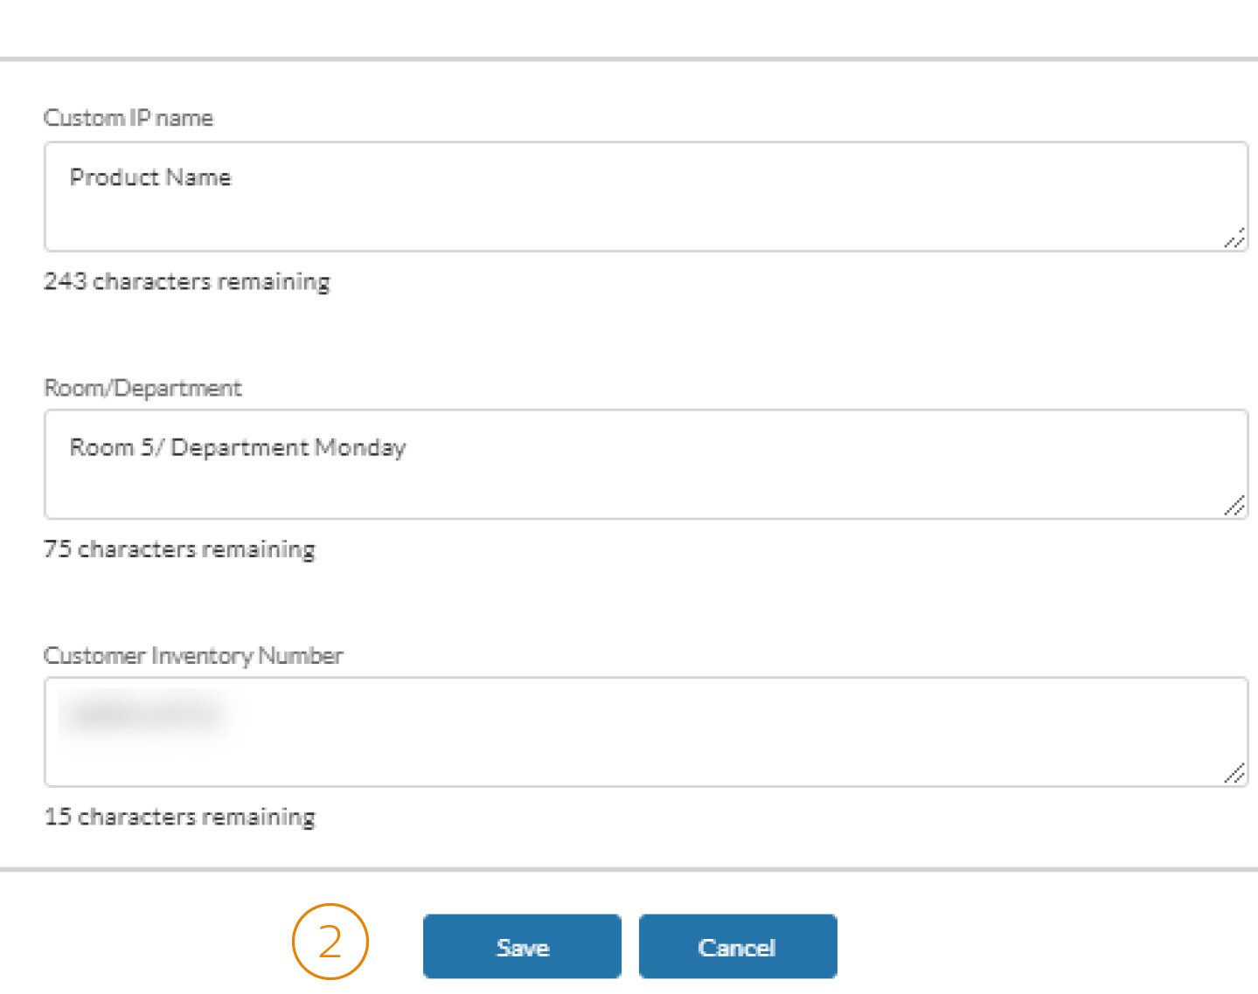Screen dimensions: 1258x994
Task: Place cursor on "Room 5/" text
Action: click(x=116, y=447)
